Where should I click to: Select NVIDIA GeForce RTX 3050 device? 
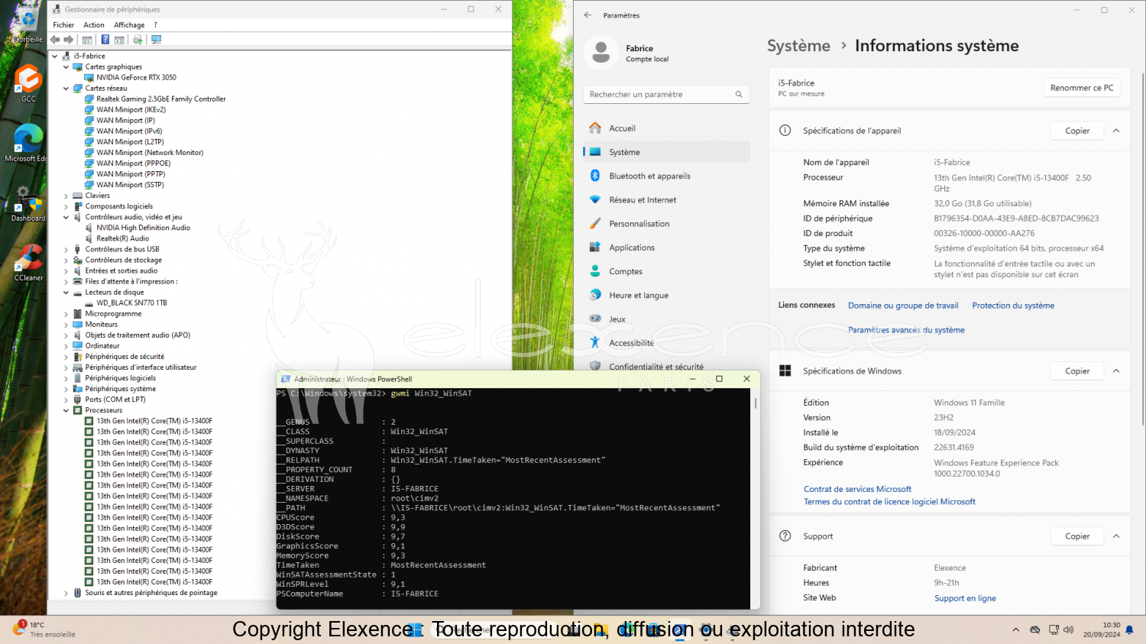(136, 78)
